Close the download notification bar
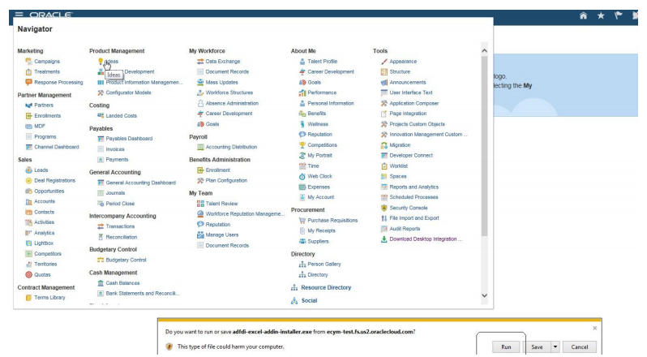 coord(594,328)
